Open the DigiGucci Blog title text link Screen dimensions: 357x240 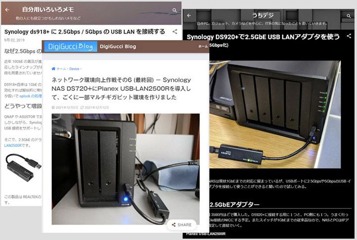pos(118,47)
